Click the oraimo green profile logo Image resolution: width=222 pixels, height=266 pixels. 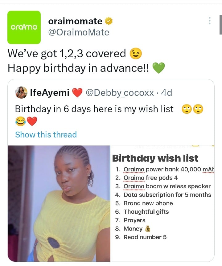tap(24, 27)
